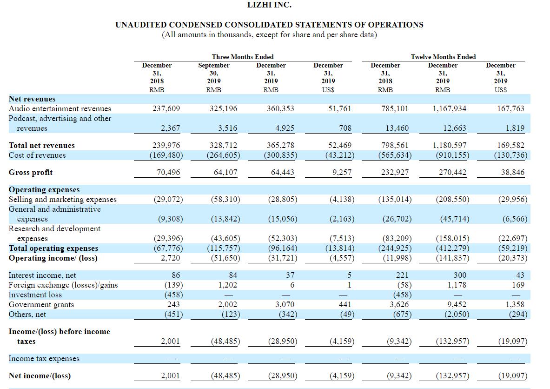The width and height of the screenshot is (550, 389).
Task: Select gross profit value 70,496
Action: [x=168, y=172]
